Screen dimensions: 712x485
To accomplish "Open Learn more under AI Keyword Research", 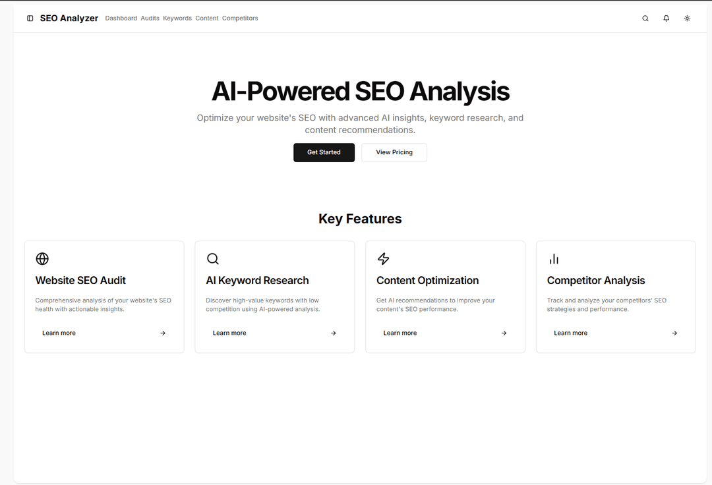I will coord(229,333).
